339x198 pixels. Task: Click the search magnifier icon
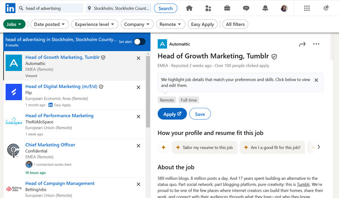point(21,8)
